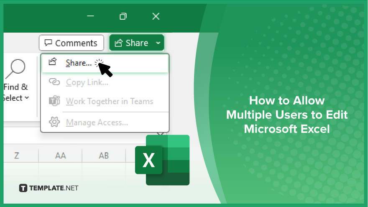Viewport: 368px width, 207px height.
Task: Expand the Share button dropdown arrow
Action: (158, 43)
